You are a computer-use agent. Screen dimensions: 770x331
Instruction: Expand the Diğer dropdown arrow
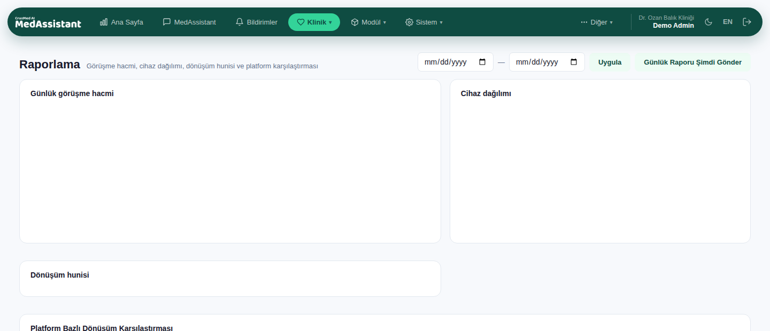611,22
